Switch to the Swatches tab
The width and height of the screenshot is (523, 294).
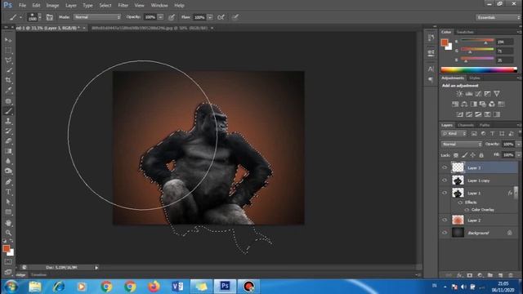pyautogui.click(x=465, y=32)
